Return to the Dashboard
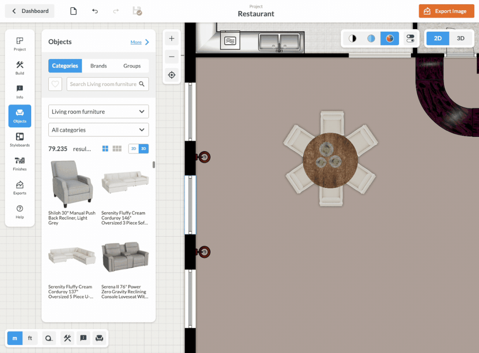 30,11
